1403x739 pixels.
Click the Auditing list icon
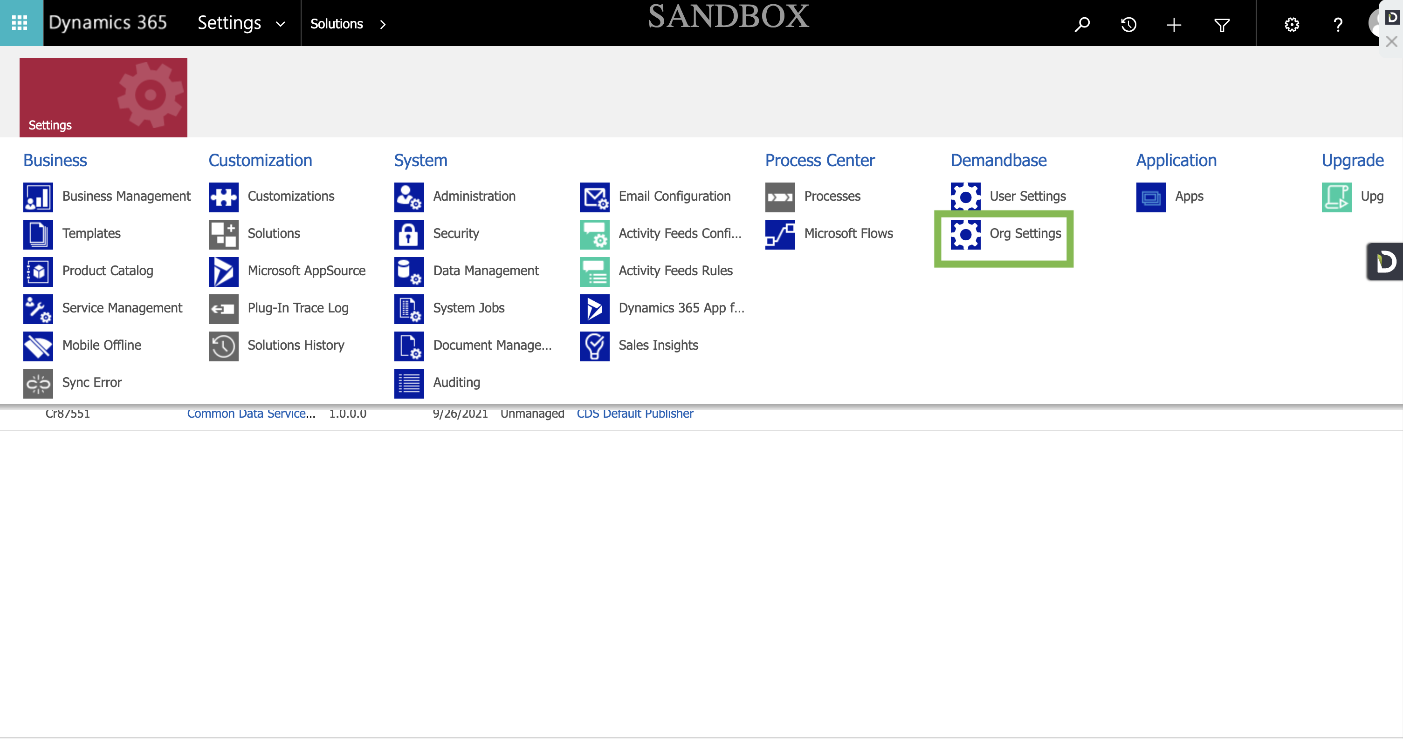(408, 383)
